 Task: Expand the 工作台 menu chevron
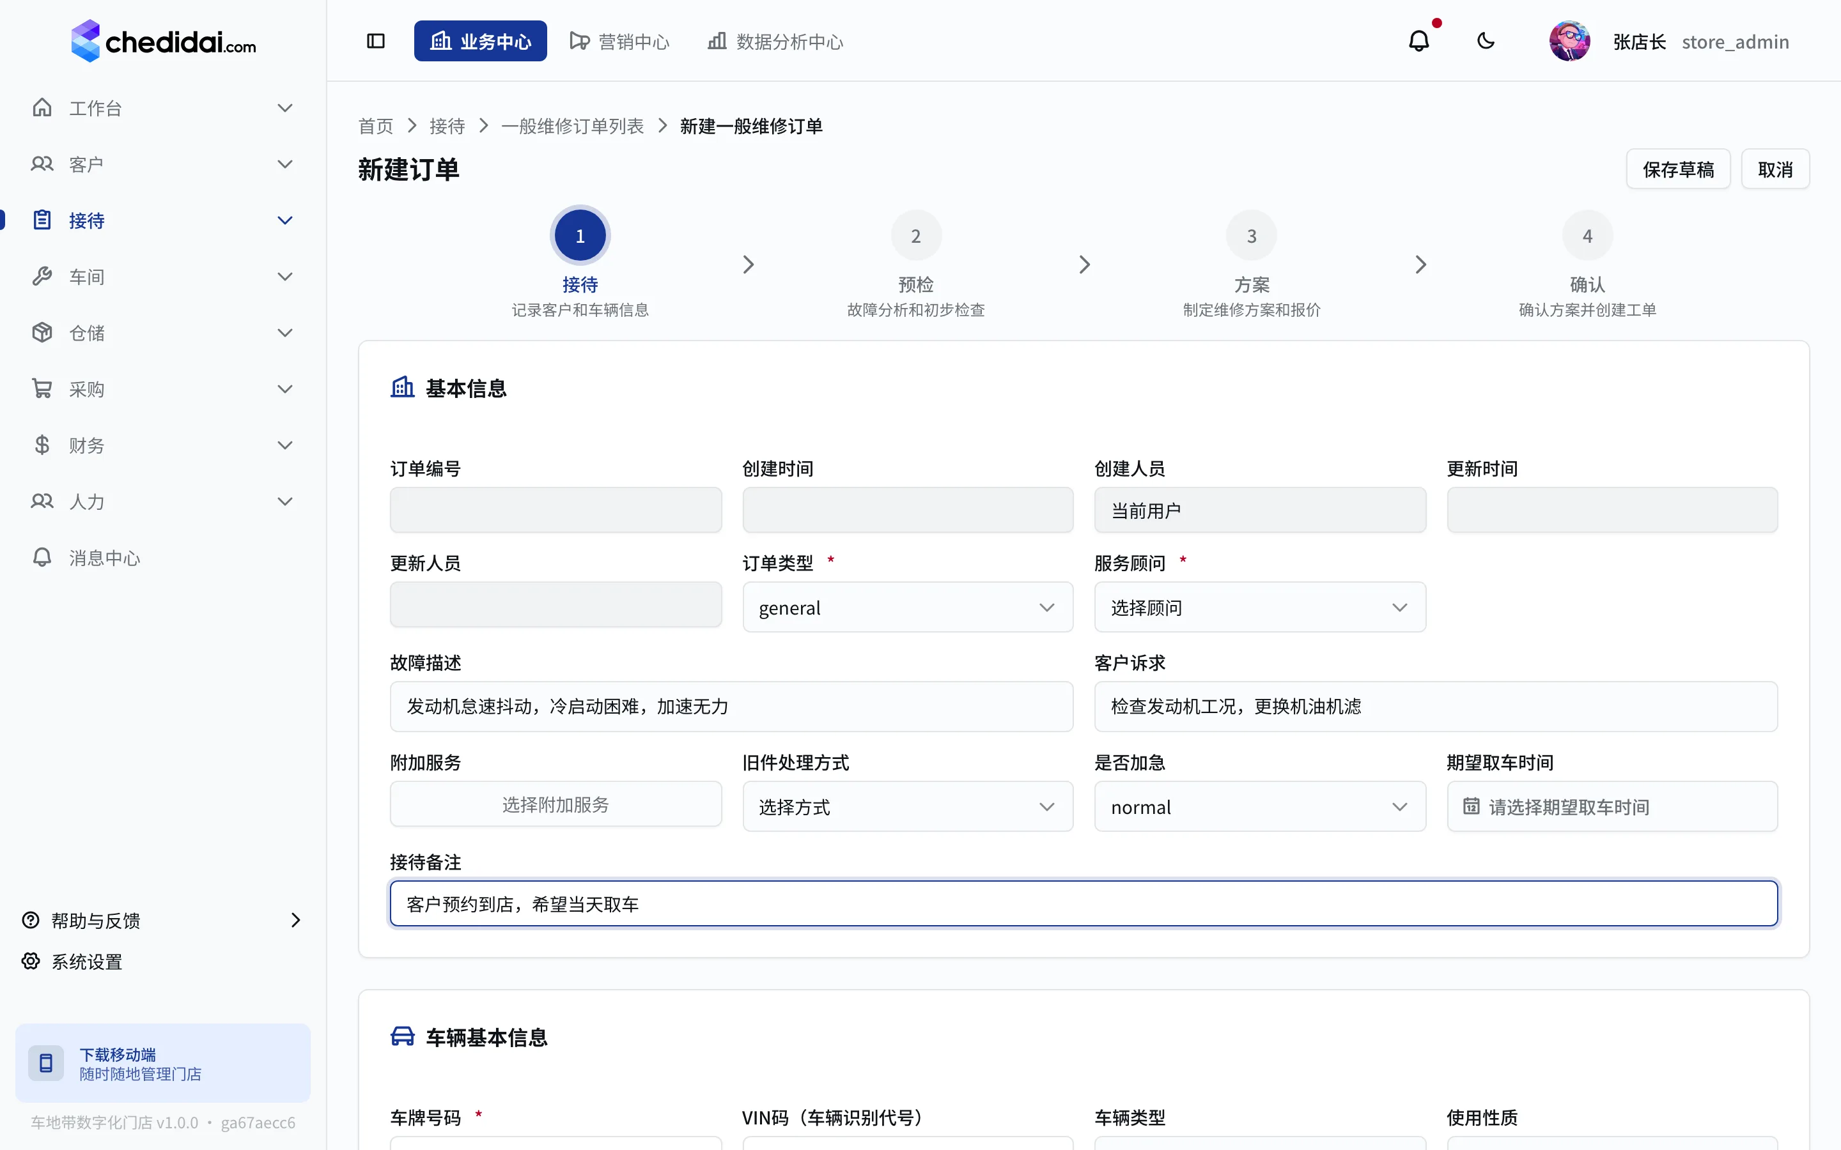click(x=285, y=107)
